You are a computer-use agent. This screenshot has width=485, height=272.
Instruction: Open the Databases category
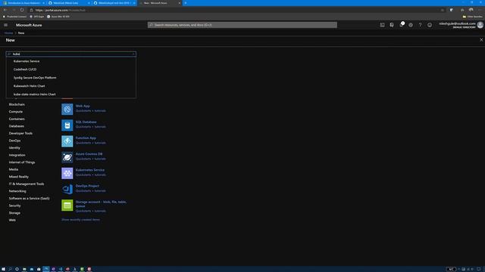(x=17, y=126)
